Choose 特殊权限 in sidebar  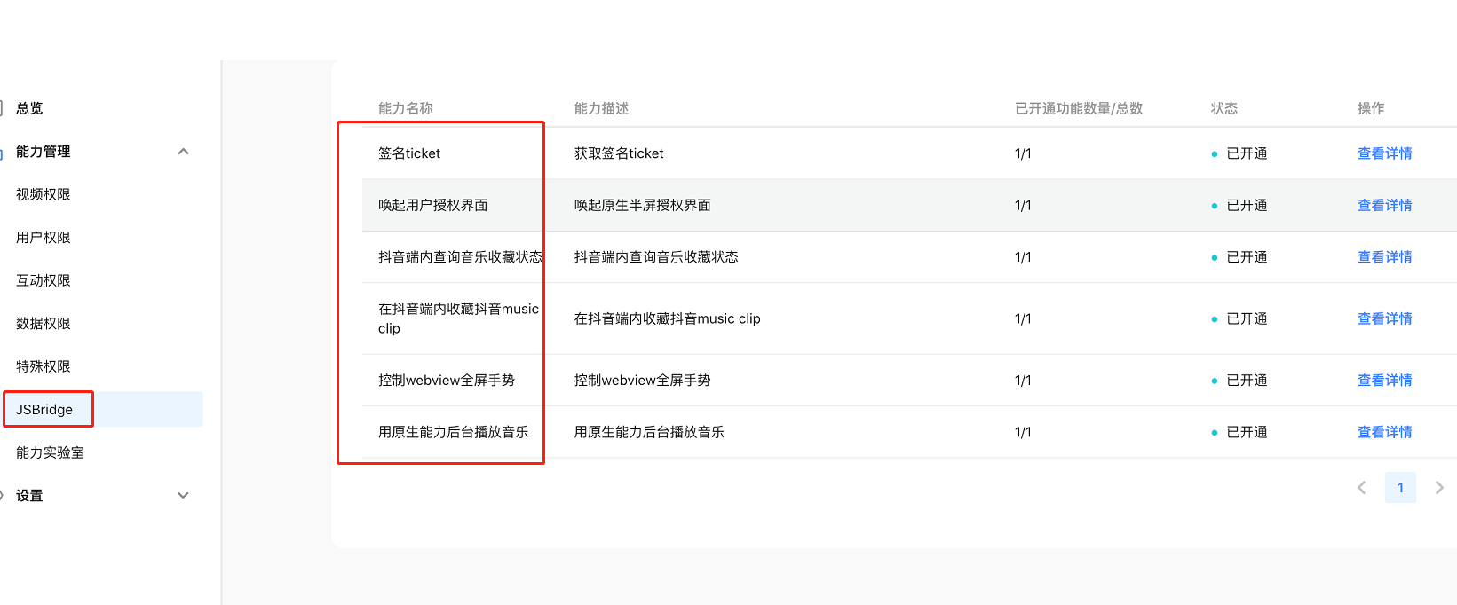click(x=44, y=366)
